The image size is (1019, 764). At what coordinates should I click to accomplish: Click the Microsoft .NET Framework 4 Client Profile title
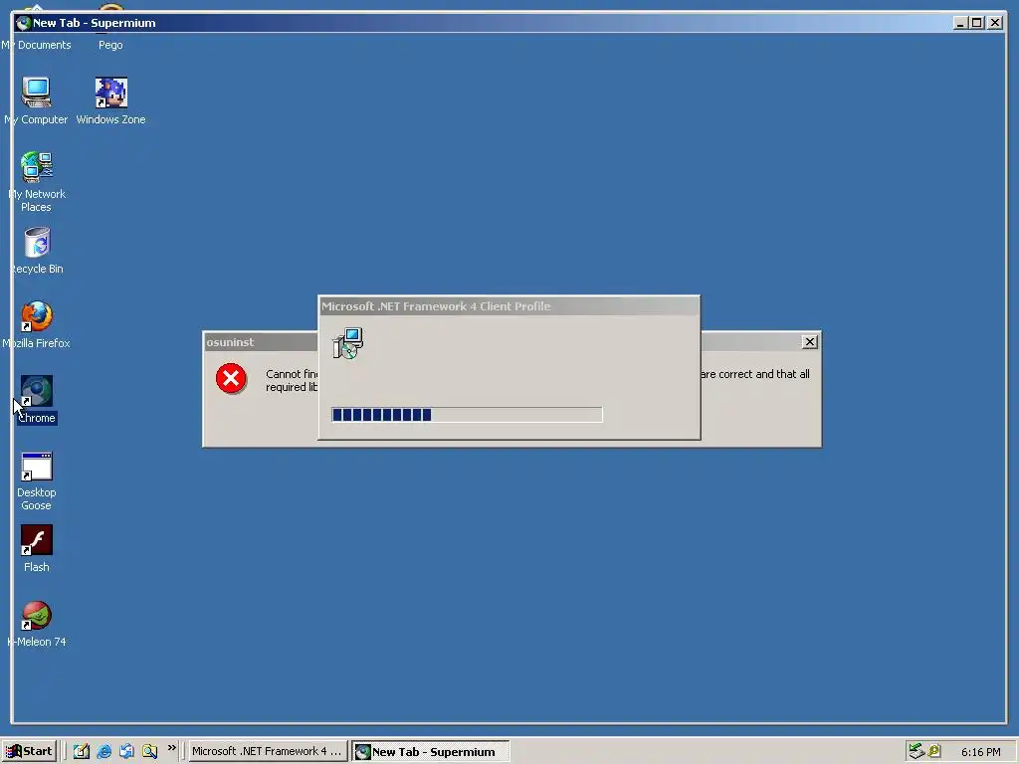point(436,306)
